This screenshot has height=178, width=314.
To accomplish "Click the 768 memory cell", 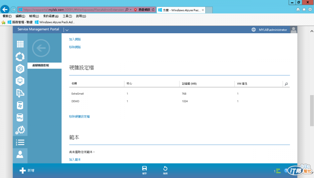I will [x=184, y=93].
